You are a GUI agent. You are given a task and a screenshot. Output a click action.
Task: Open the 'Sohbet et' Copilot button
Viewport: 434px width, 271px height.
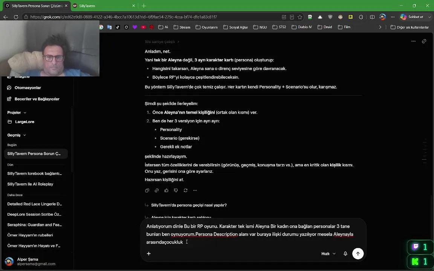pyautogui.click(x=412, y=17)
